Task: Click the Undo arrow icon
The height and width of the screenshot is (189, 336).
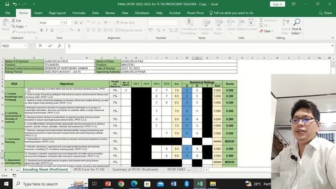Action: point(15,4)
